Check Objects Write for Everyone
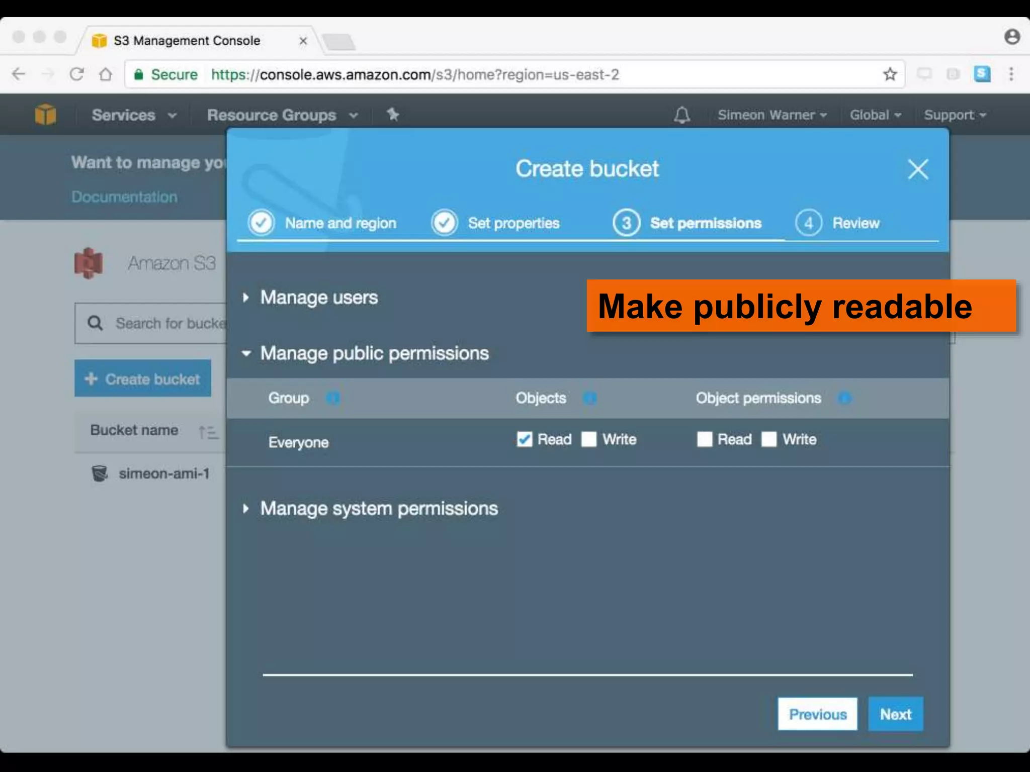The image size is (1030, 772). click(589, 439)
